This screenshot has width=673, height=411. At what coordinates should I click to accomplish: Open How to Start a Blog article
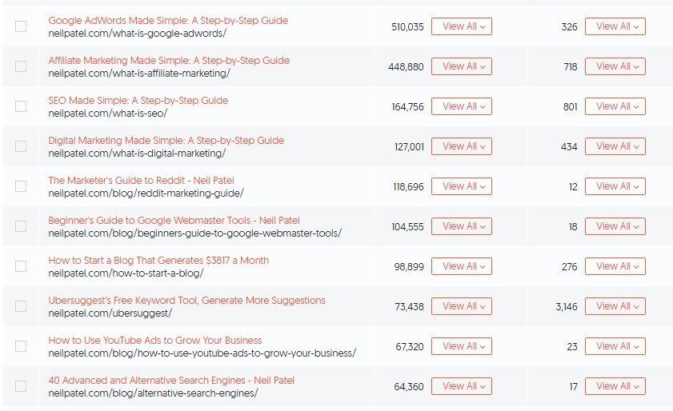click(158, 261)
